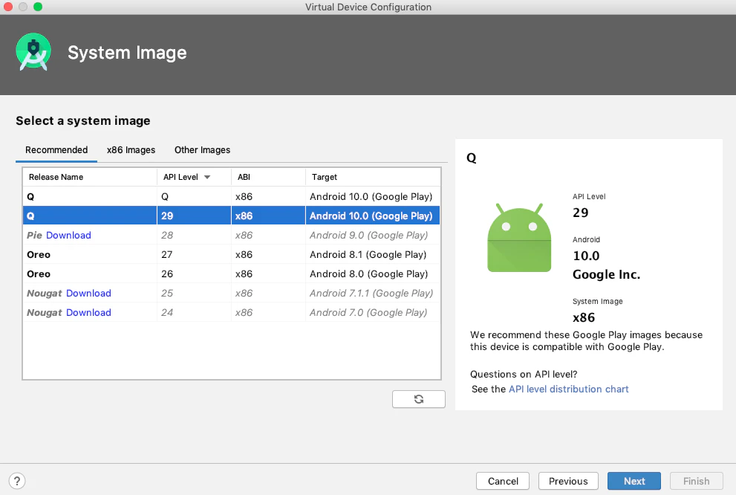
Task: Open the API level distribution chart link
Action: tap(568, 389)
